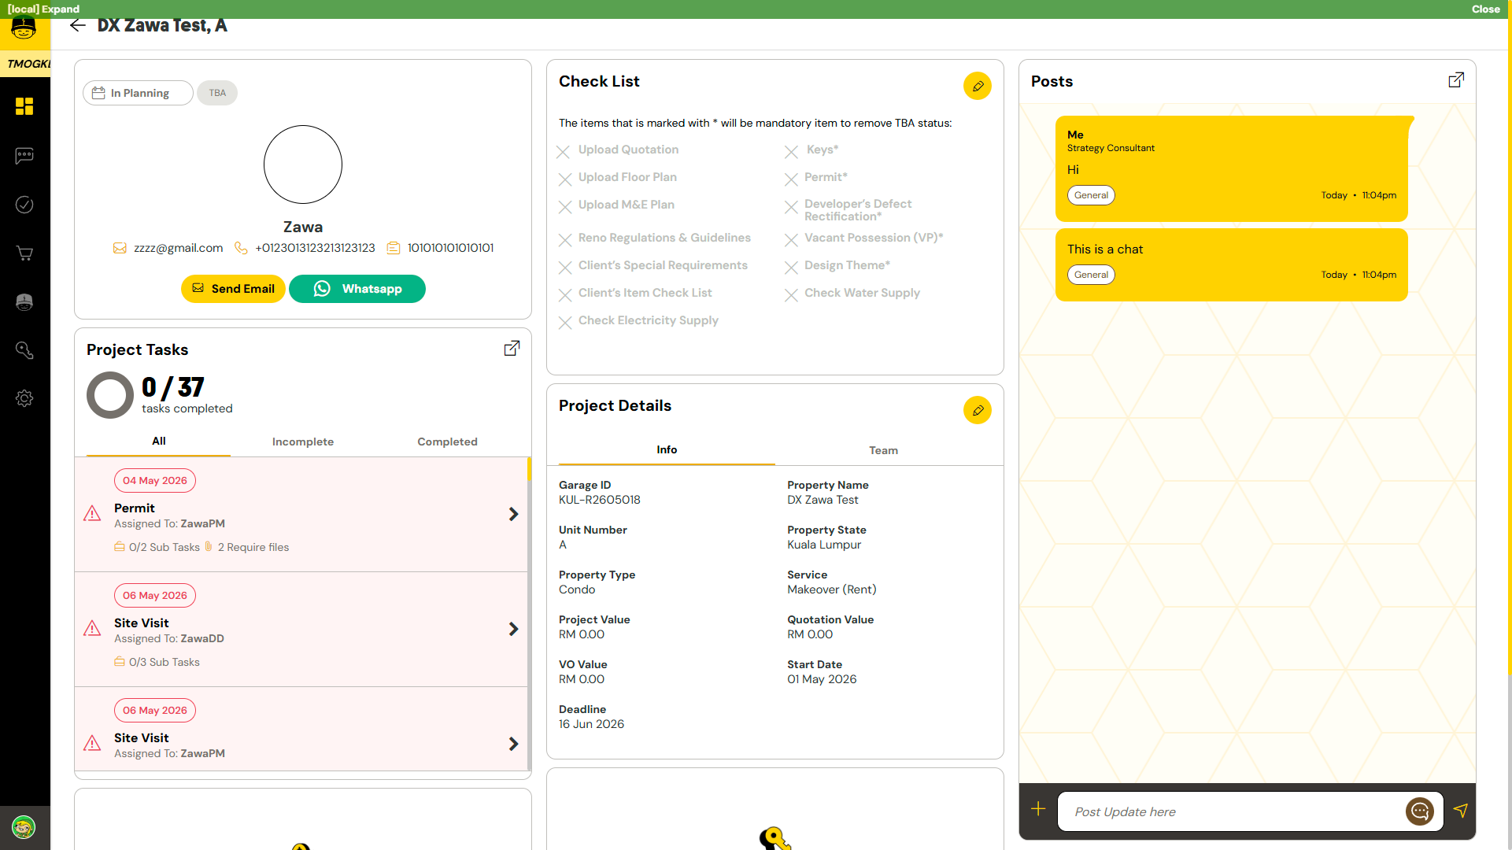Open the tasks checkmark sidebar icon
Viewport: 1512px width, 850px height.
[24, 205]
